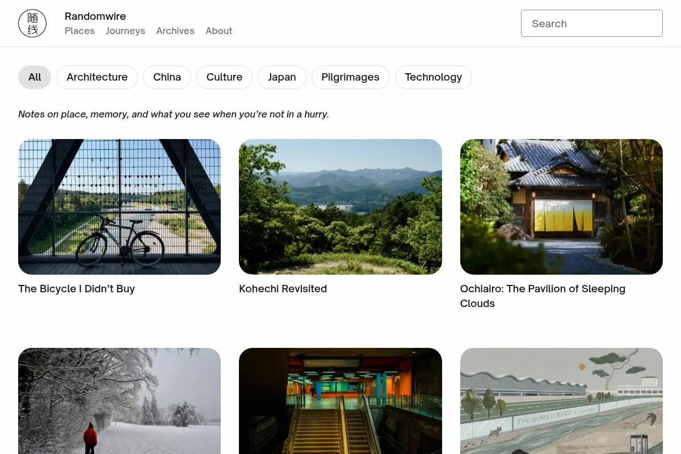Viewport: 681px width, 454px height.
Task: Show only Japan posts
Action: [282, 77]
